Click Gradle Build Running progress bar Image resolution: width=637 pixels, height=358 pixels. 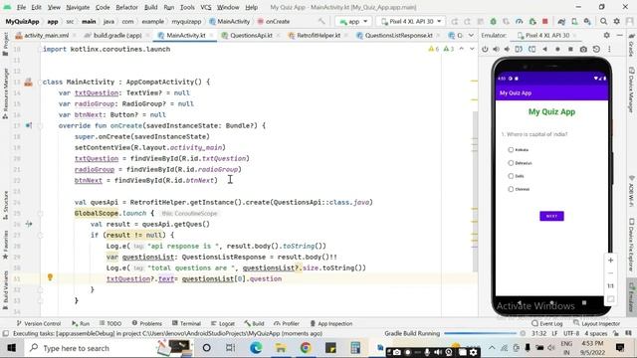[x=480, y=333]
